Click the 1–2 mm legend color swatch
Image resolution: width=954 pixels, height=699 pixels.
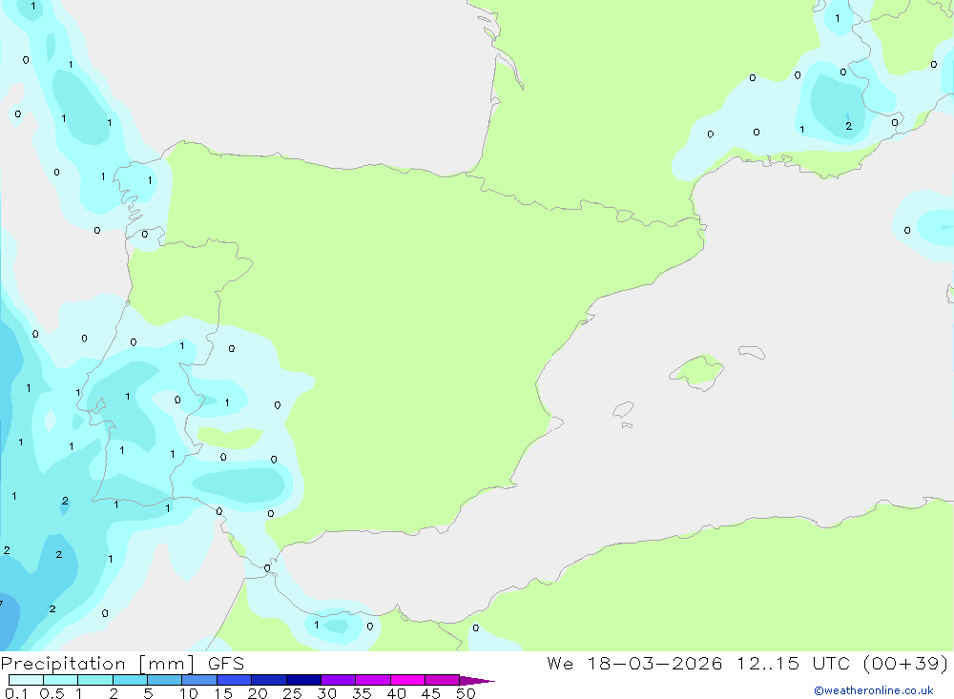95,680
